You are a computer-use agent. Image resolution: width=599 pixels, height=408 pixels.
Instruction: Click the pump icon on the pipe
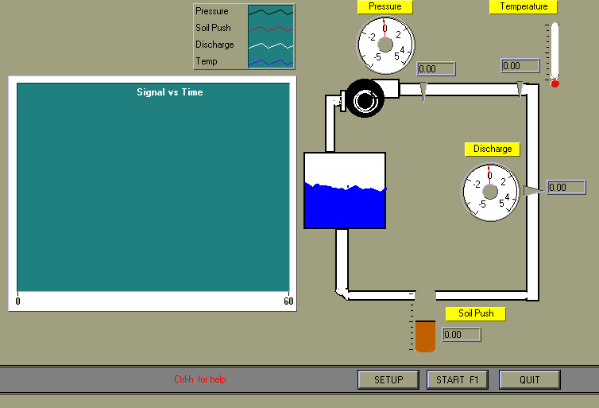pyautogui.click(x=365, y=99)
